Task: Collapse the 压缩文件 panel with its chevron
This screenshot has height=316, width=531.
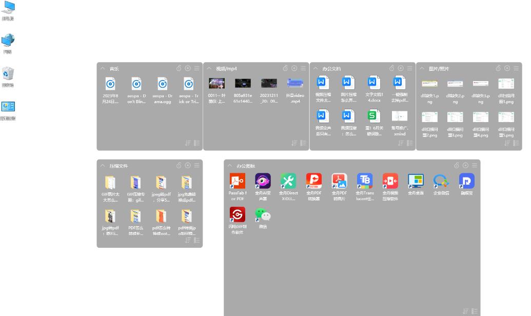Action: click(103, 166)
